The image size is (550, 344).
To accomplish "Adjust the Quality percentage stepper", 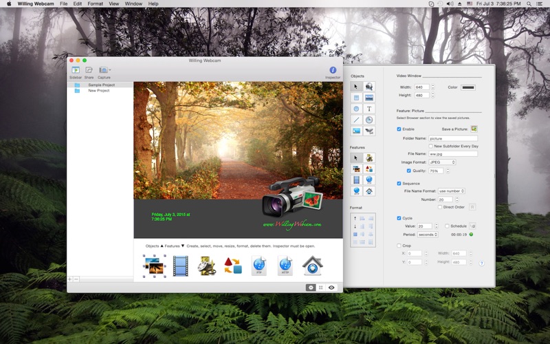I will tap(448, 171).
